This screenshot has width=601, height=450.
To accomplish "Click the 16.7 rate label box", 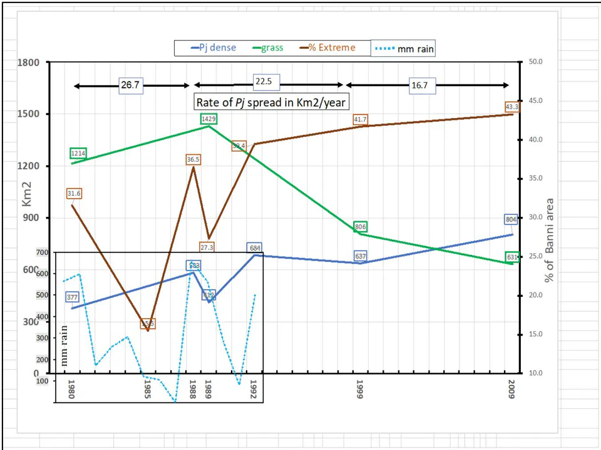I will (x=419, y=86).
